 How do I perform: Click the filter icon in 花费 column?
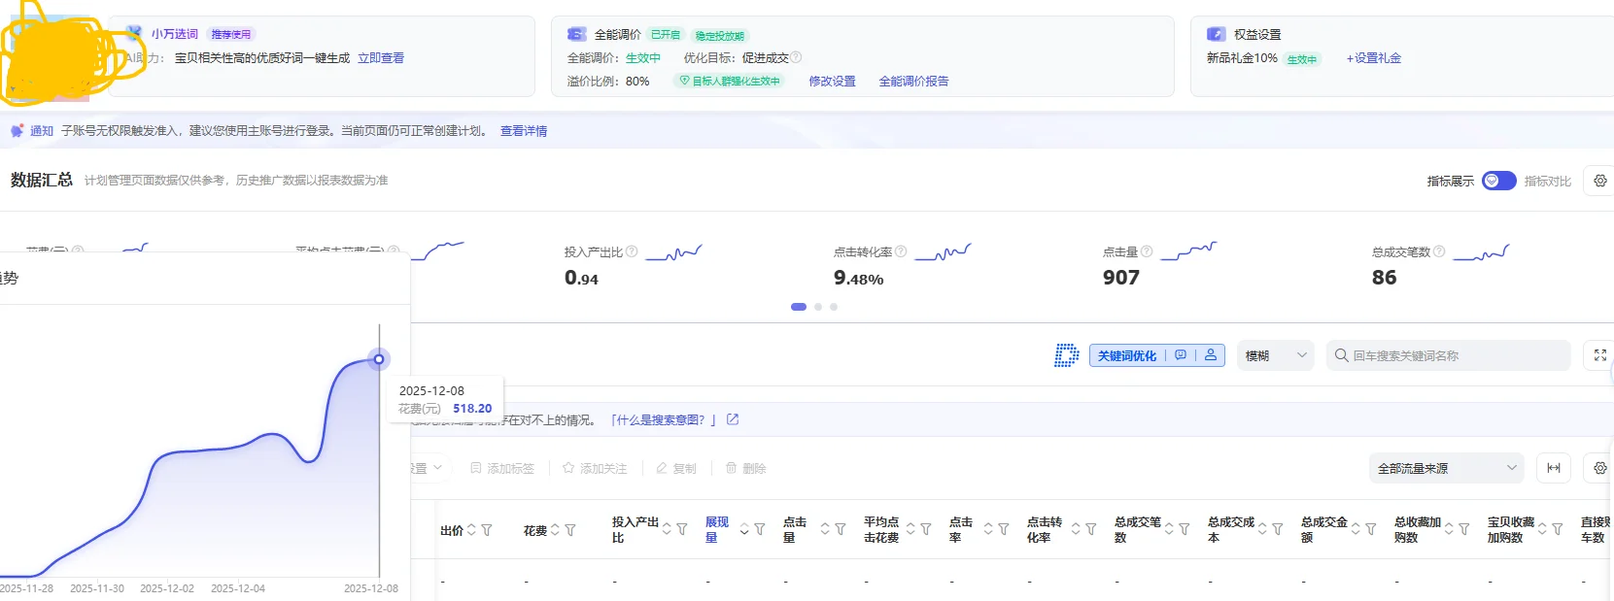click(570, 530)
